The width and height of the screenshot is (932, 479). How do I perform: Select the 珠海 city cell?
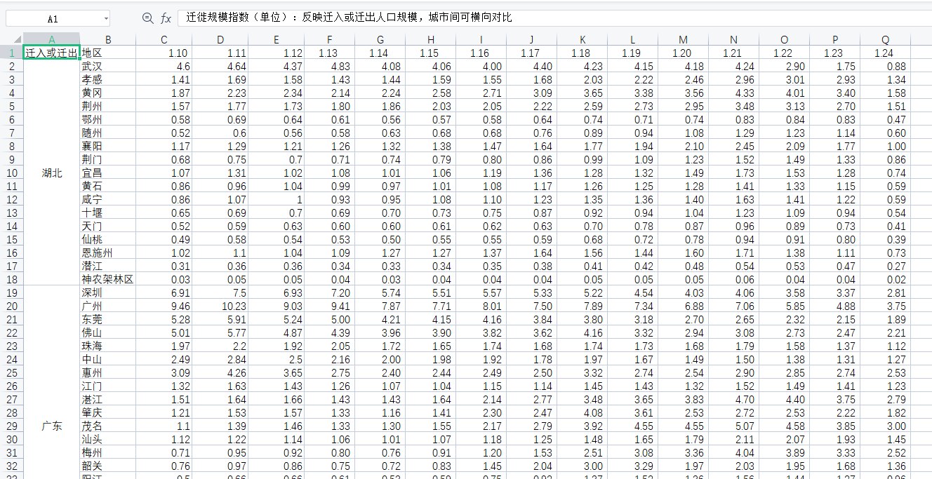(x=108, y=346)
